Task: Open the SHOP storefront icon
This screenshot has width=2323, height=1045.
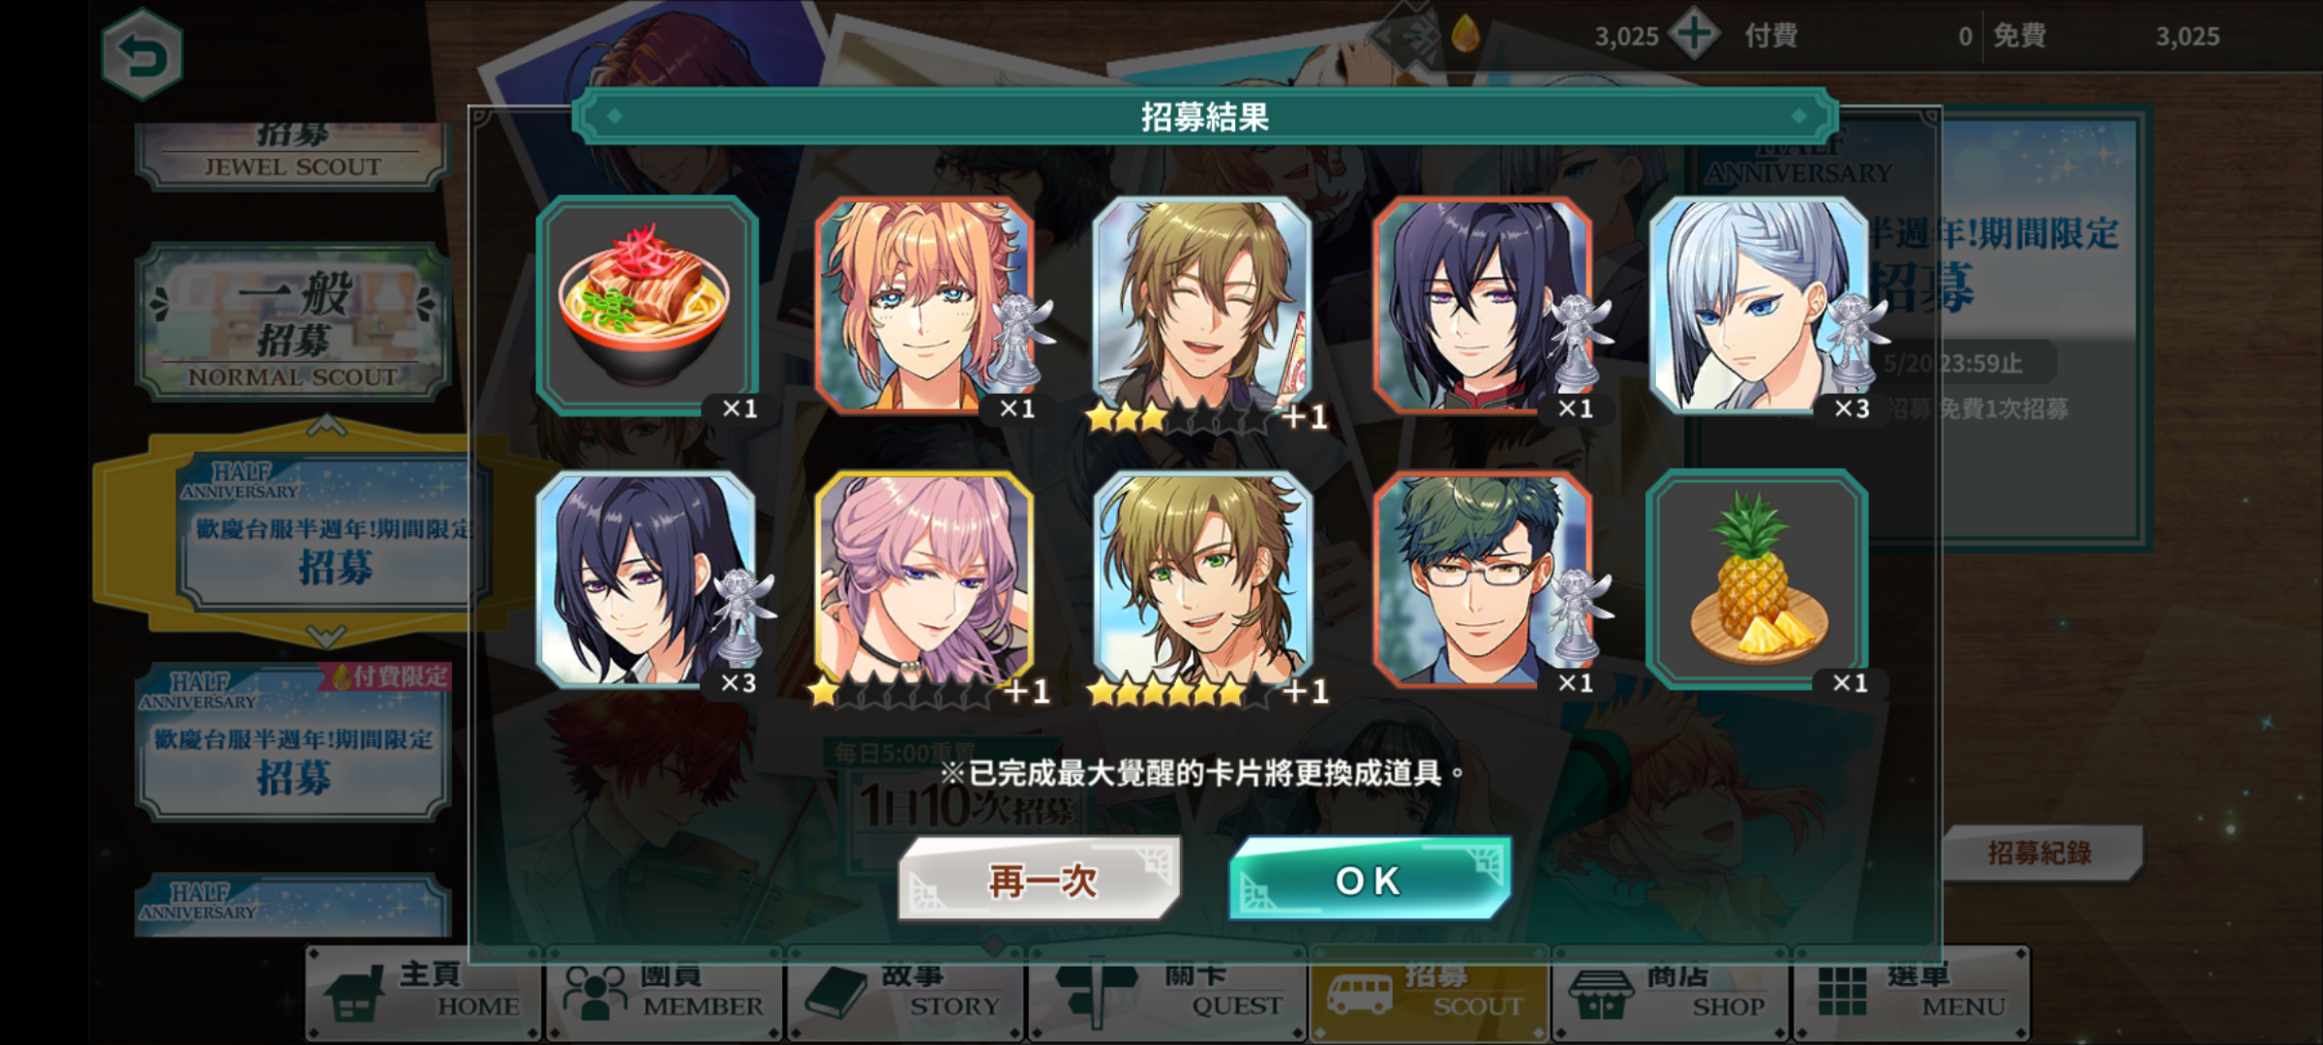Action: click(1601, 994)
